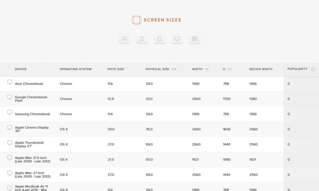Click OS X in Apple Thunderbolt Display row

pyautogui.click(x=64, y=144)
